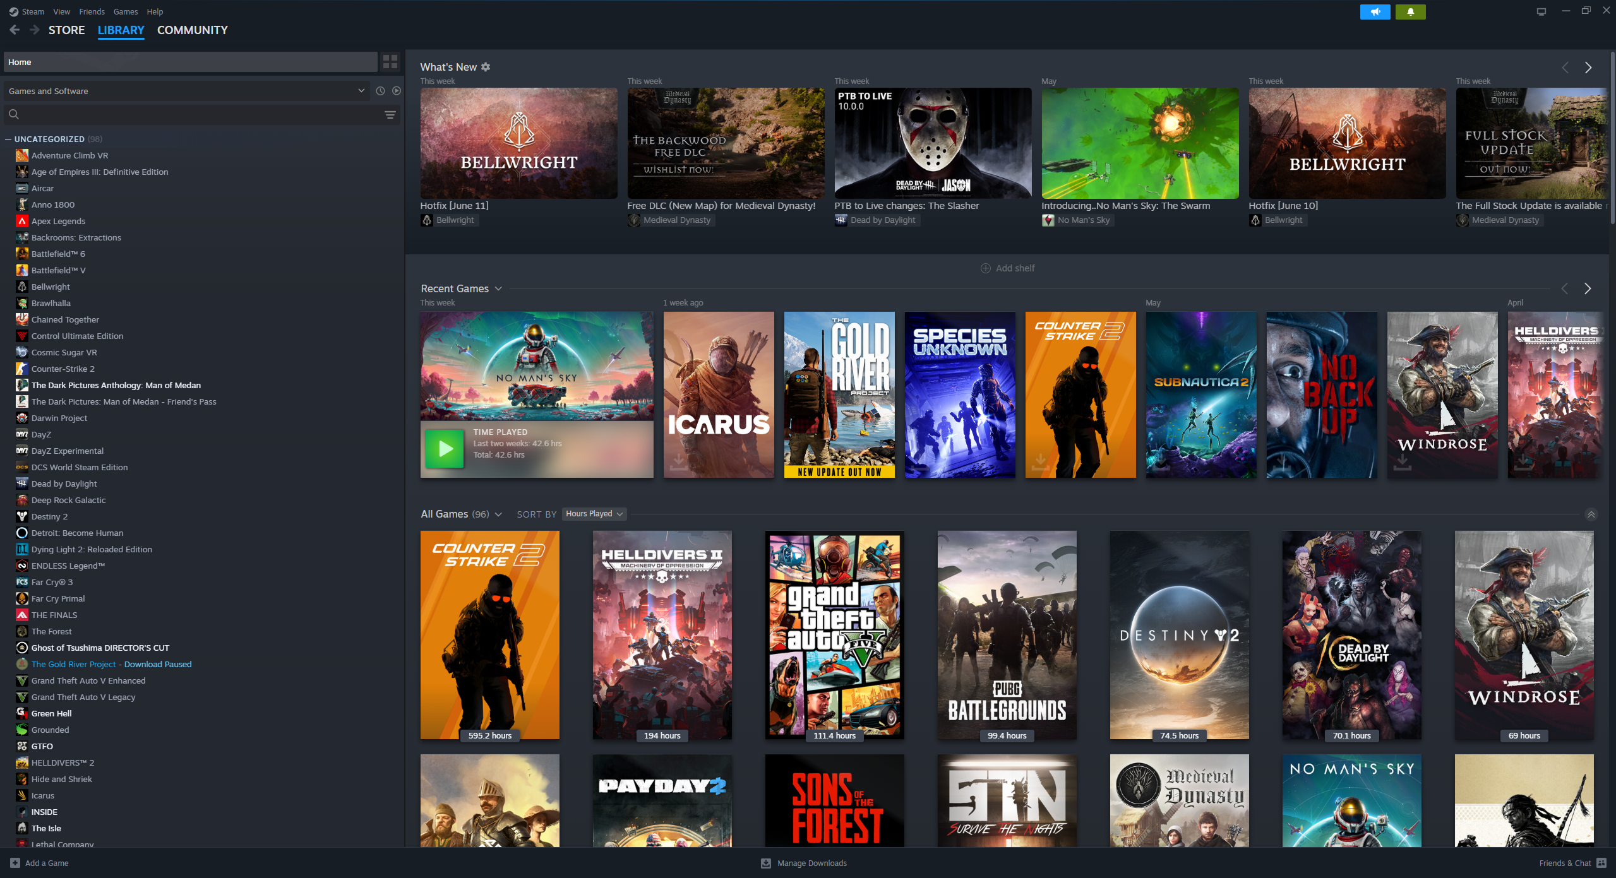Open the Friends & Chat icon
Screen dimensions: 1616x878
click(1601, 863)
